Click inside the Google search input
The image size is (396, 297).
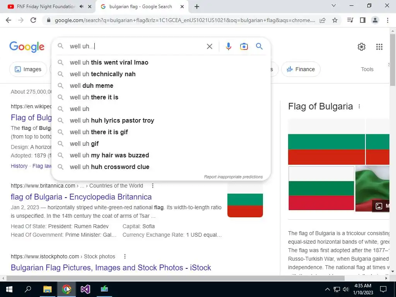click(x=137, y=46)
